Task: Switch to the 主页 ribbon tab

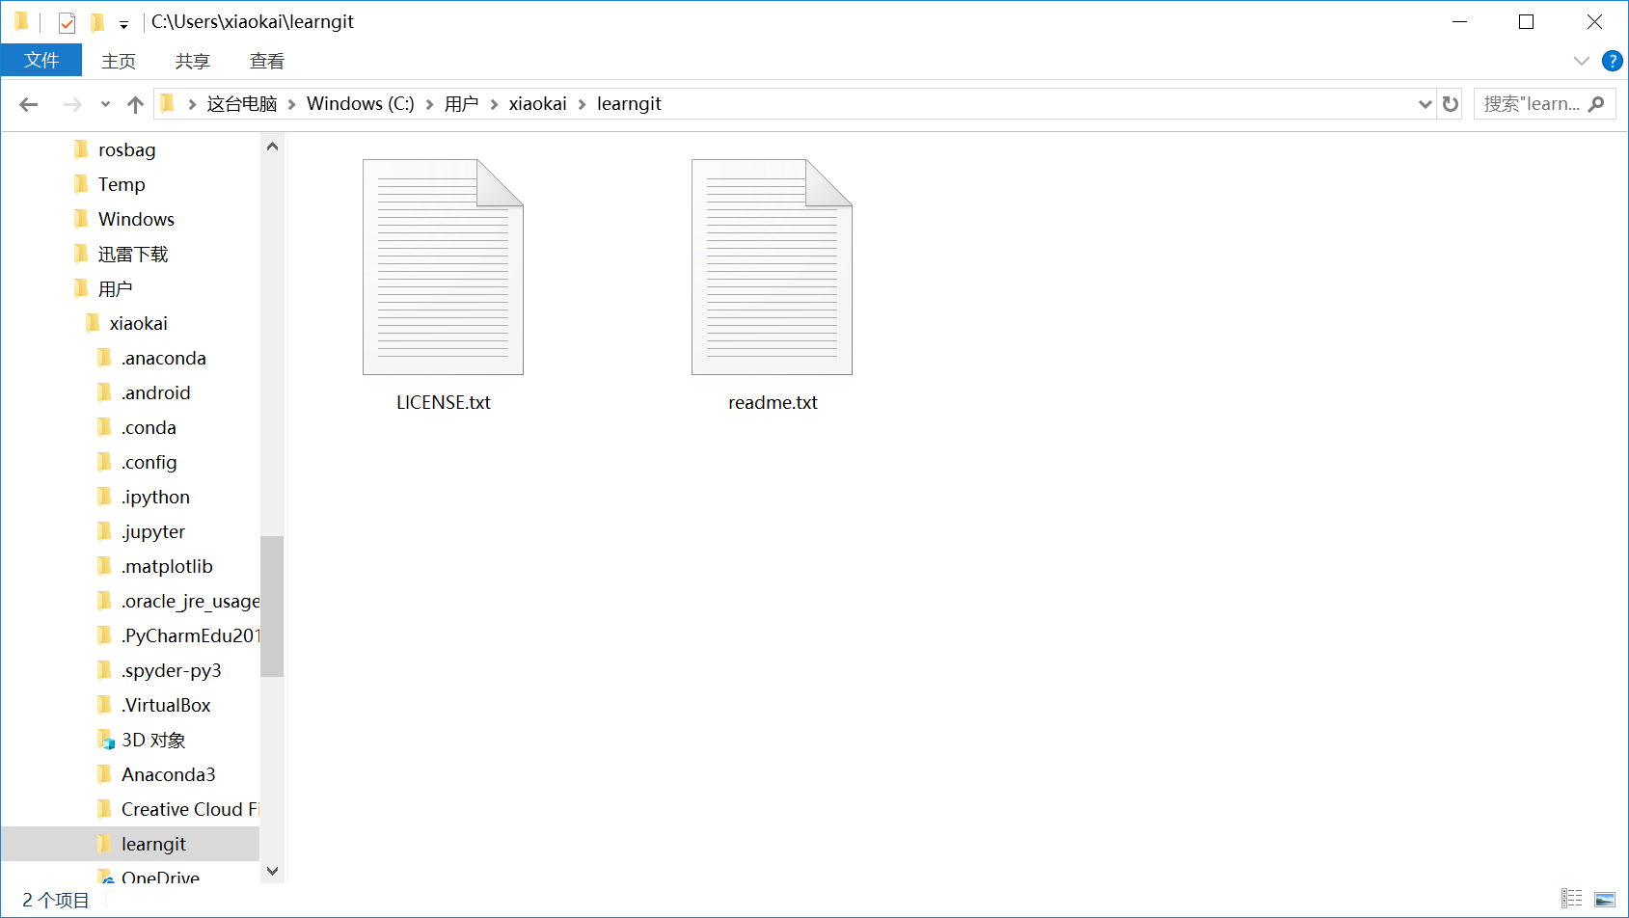Action: point(119,61)
